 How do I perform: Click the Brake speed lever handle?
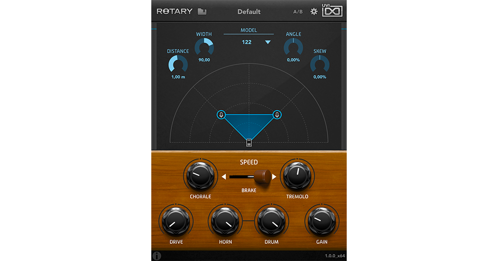[x=263, y=176]
